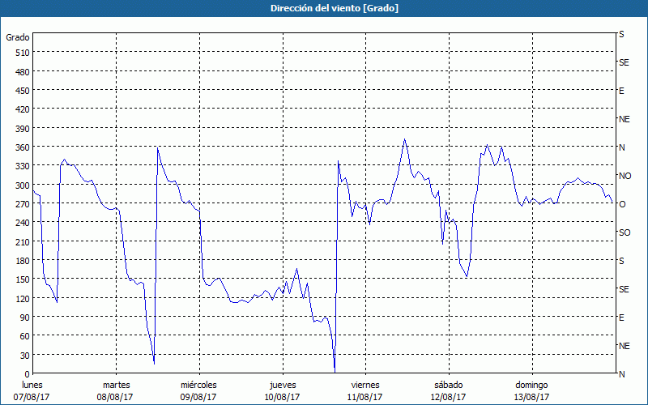
Task: Click the 'Grado' unit label on the left axis
Action: tap(18, 37)
